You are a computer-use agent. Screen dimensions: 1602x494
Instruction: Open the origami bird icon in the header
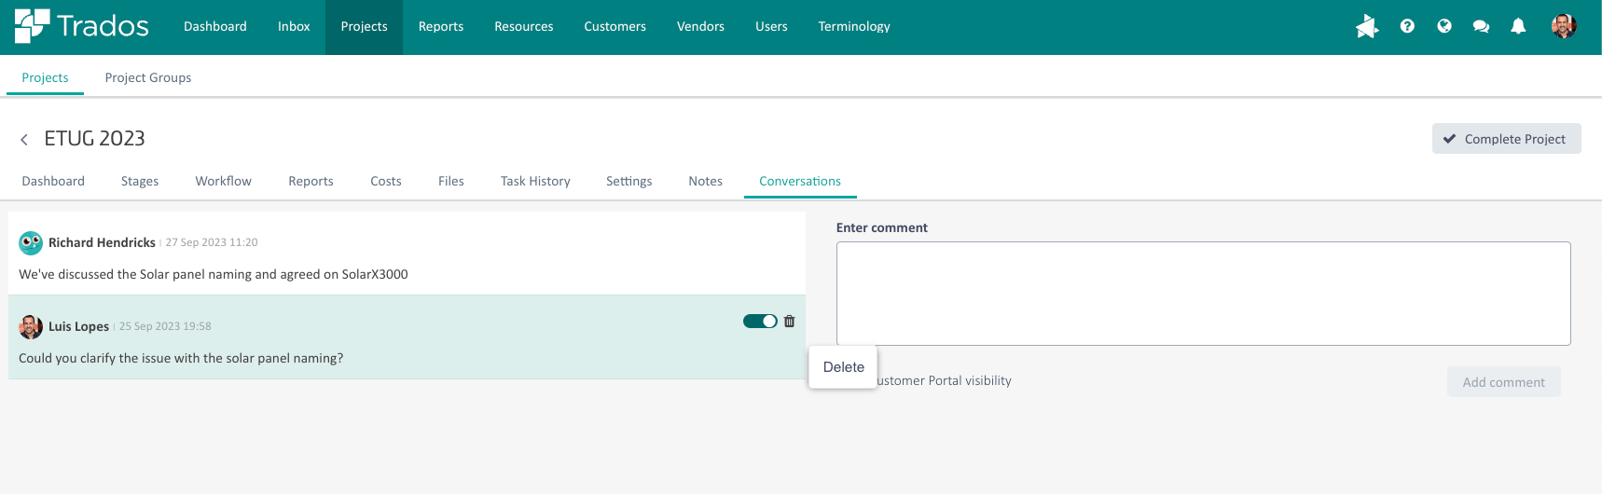(1367, 26)
